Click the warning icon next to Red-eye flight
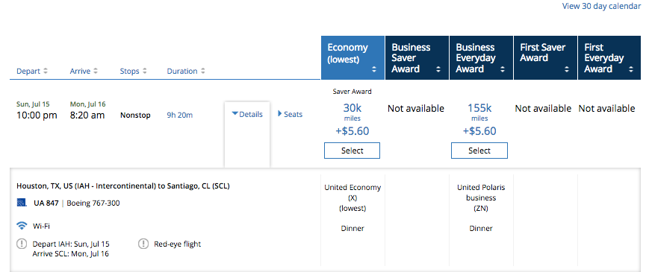Viewport: 649px width, 272px height. point(143,244)
